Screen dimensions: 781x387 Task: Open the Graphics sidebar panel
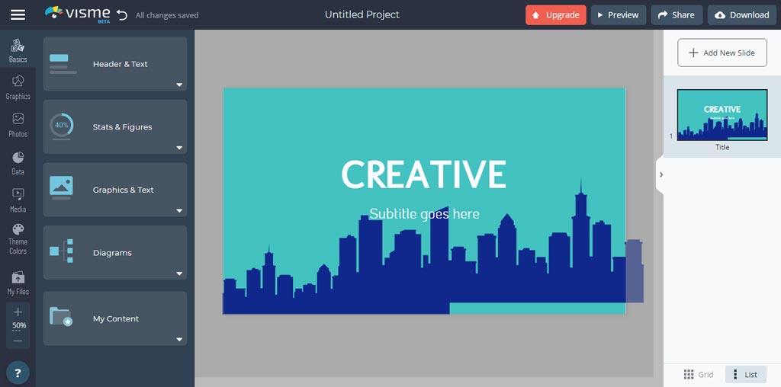[x=18, y=87]
